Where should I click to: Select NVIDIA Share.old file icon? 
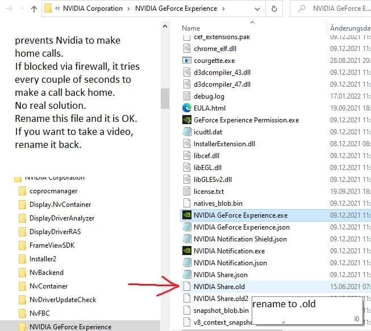pos(187,287)
